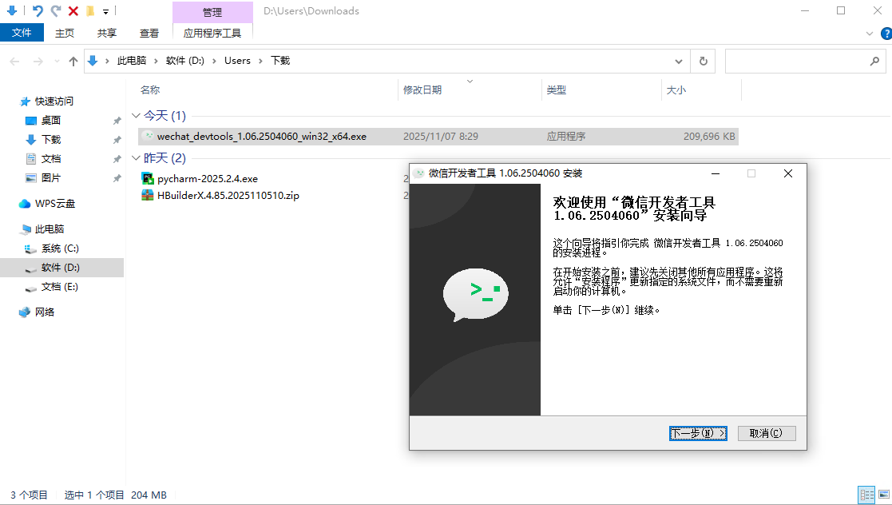The height and width of the screenshot is (505, 892).
Task: Click the search input field
Action: point(795,61)
